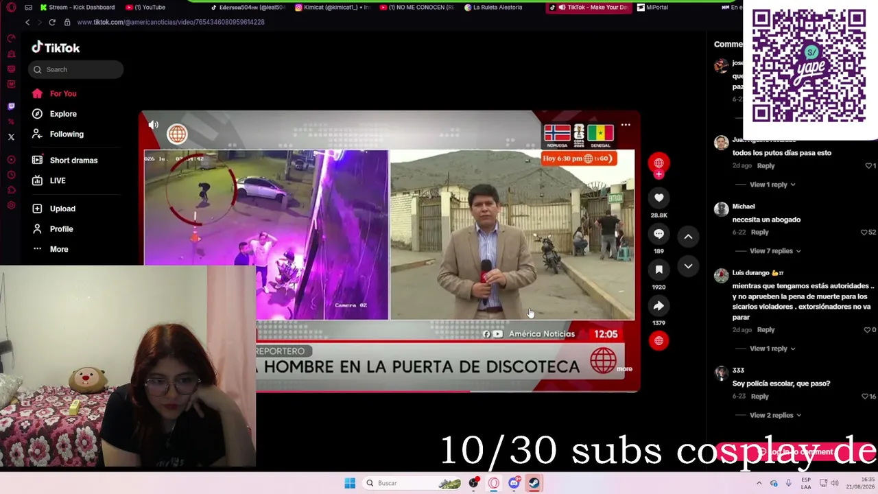Open the Opera GX main menu logo
Image resolution: width=878 pixels, height=494 pixels.
[x=11, y=8]
